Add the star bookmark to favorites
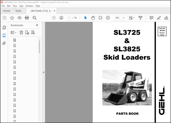Image resolution: width=171 pixels, height=123 pixels. [12, 18]
